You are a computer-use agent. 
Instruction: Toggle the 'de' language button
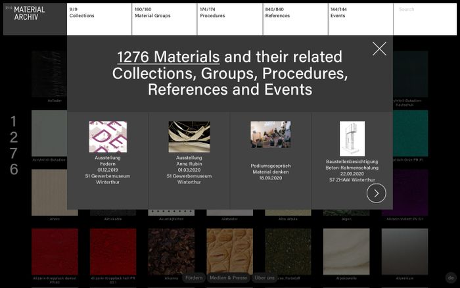click(451, 278)
